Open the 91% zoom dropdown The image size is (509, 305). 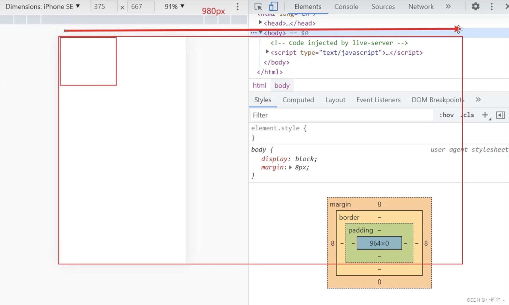pos(174,6)
